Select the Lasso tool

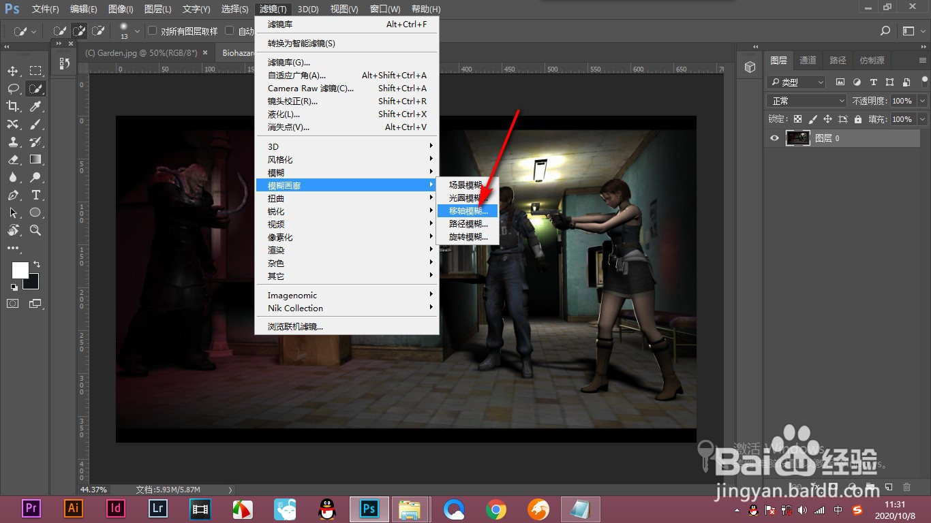13,89
